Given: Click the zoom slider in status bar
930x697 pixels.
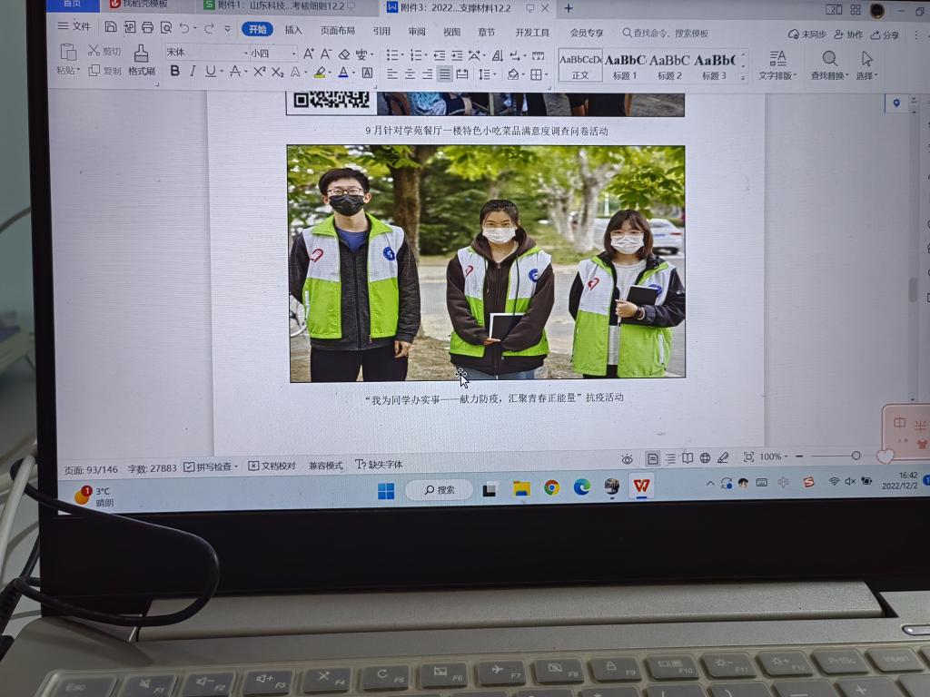Looking at the screenshot, I should [856, 456].
